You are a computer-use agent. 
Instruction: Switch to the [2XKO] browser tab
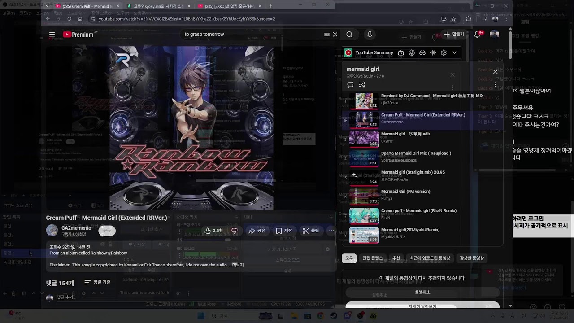pos(229,6)
